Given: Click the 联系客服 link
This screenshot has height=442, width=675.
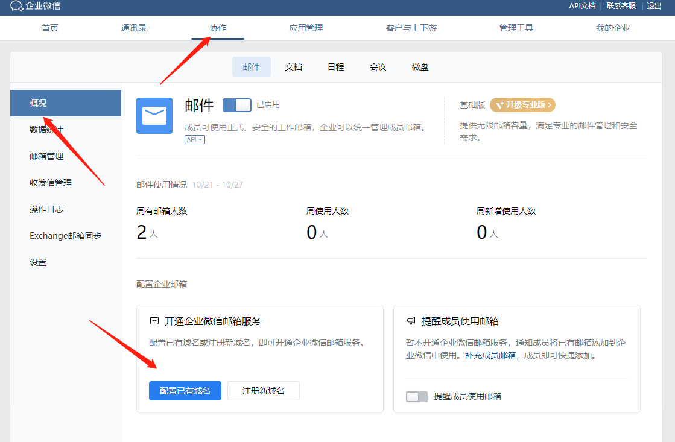Looking at the screenshot, I should tap(621, 6).
